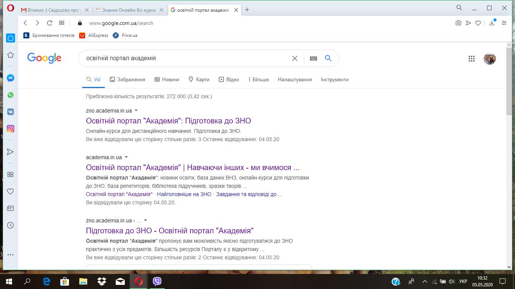Open Налаштування search settings
Screen dimensions: 515x289
click(x=295, y=79)
